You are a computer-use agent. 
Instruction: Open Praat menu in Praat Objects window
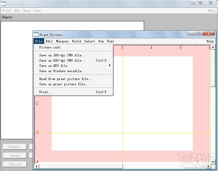[x=6, y=11]
